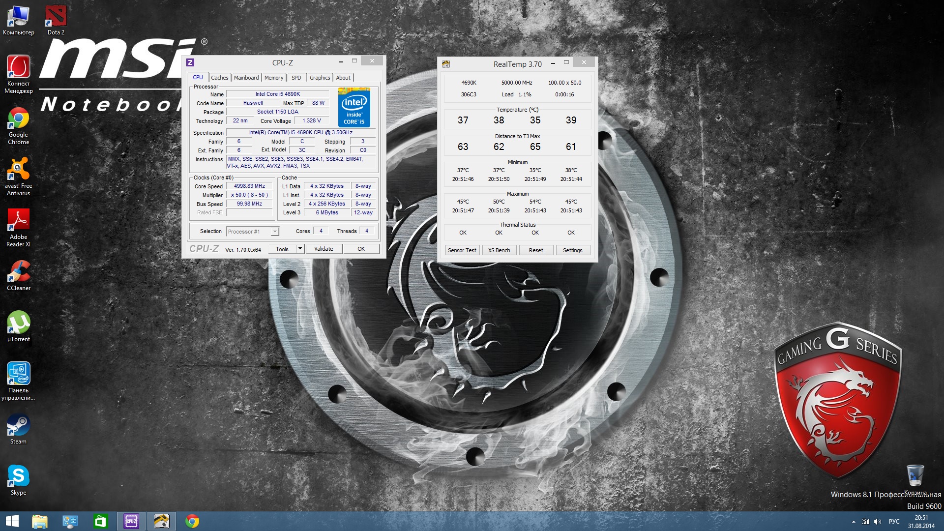Switch to the Memory tab

point(273,78)
